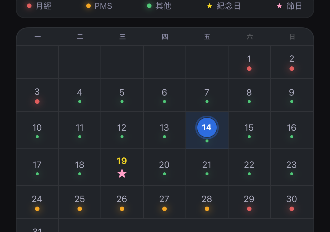Click the orange dot beside PMS

pyautogui.click(x=88, y=6)
